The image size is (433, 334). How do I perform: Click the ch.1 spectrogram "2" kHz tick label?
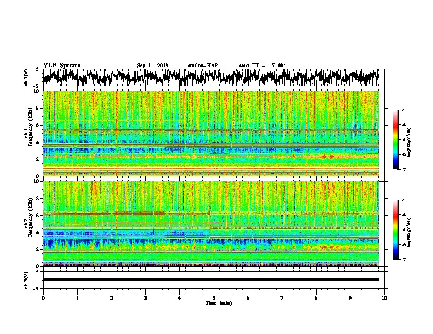[x=38, y=159]
